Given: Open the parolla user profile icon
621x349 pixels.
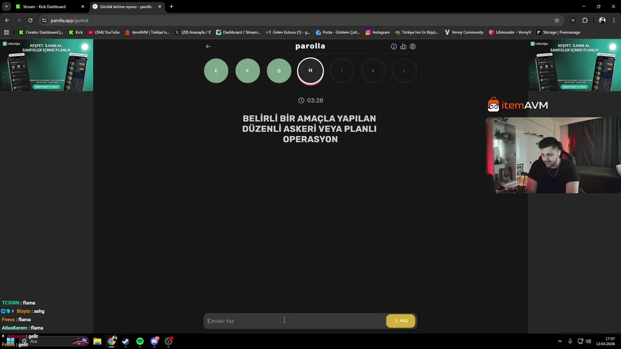Looking at the screenshot, I should click(x=413, y=47).
